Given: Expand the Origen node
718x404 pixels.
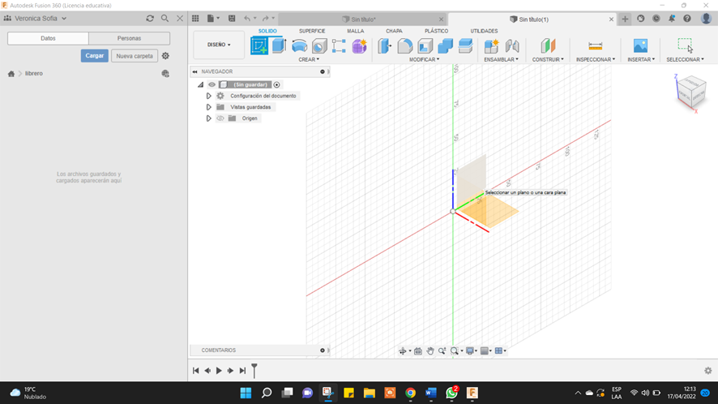Looking at the screenshot, I should tap(209, 118).
